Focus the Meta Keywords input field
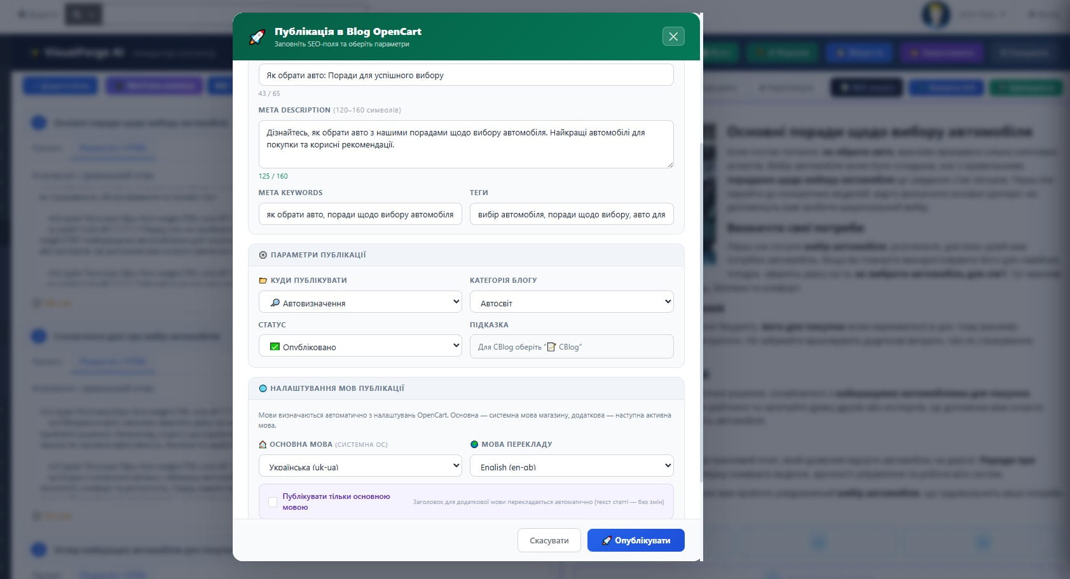1070x579 pixels. click(360, 214)
